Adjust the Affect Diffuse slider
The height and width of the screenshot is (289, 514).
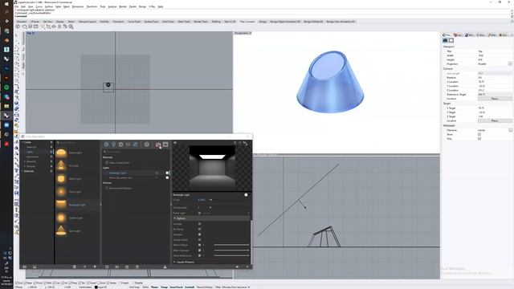[231, 245]
